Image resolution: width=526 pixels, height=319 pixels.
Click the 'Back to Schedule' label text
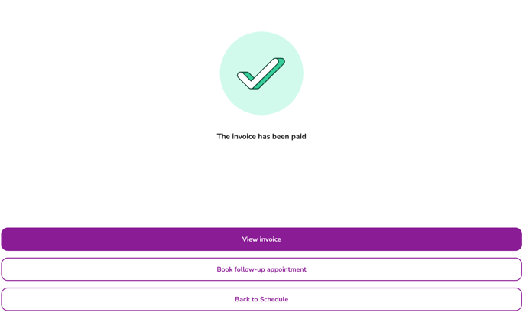[x=261, y=299]
